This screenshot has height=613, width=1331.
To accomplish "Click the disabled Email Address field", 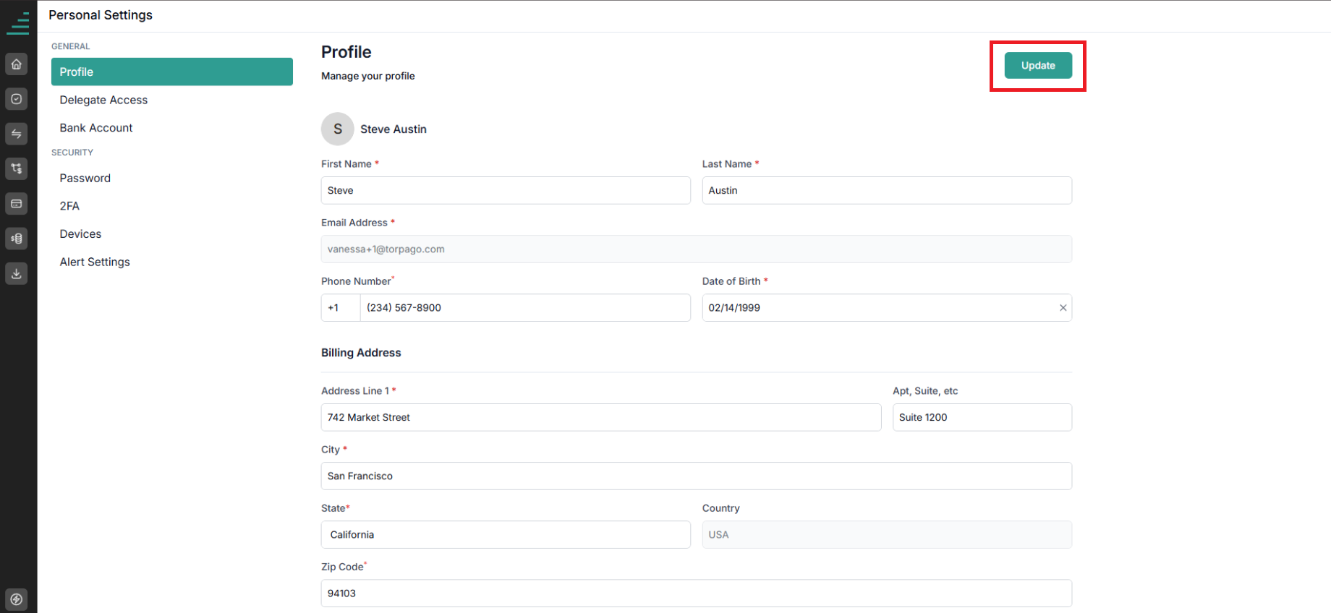I will pyautogui.click(x=697, y=249).
